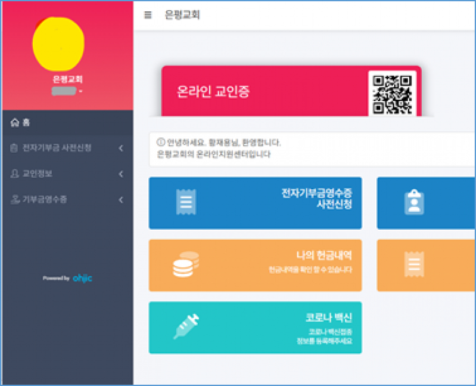Image resolution: width=476 pixels, height=386 pixels.
Task: Expand 기부금영수증 sidebar chevron
Action: pos(121,200)
